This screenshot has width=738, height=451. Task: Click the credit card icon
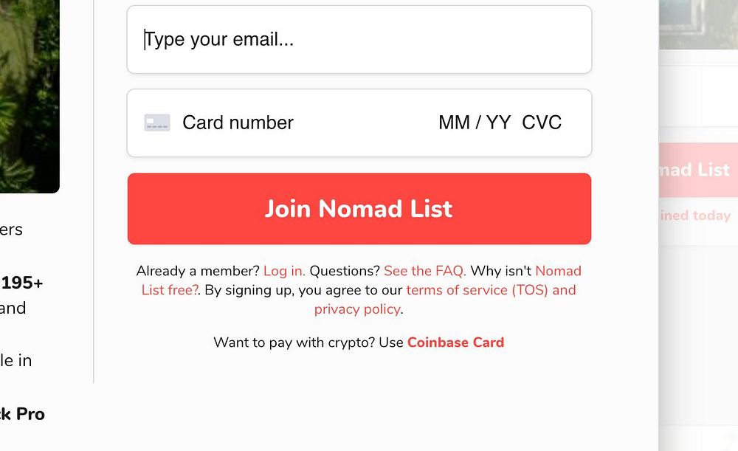tap(157, 123)
